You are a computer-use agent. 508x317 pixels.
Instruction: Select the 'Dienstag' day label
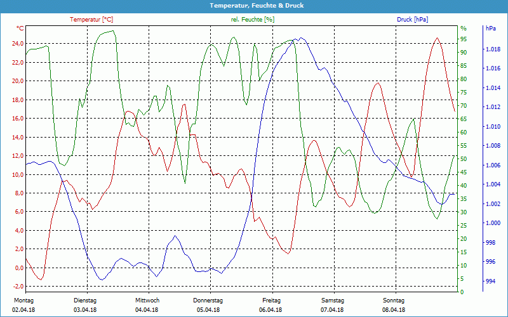85,301
